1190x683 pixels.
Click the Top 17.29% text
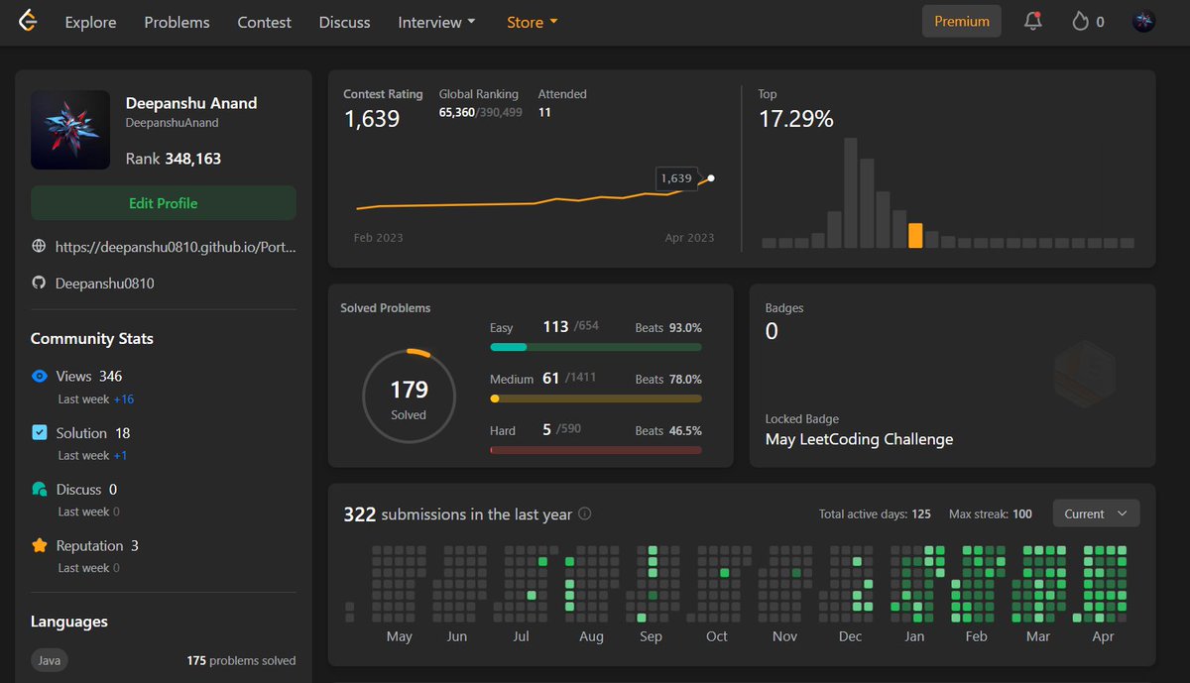tap(796, 119)
